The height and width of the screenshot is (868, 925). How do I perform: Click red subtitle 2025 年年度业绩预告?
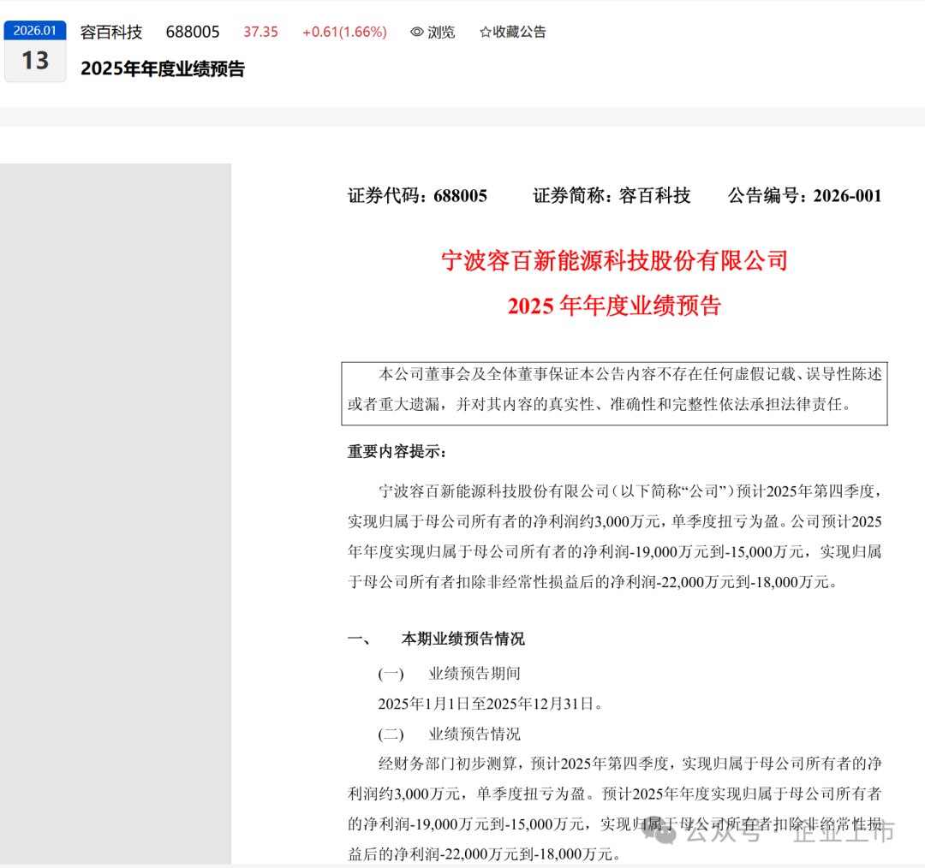(x=614, y=306)
